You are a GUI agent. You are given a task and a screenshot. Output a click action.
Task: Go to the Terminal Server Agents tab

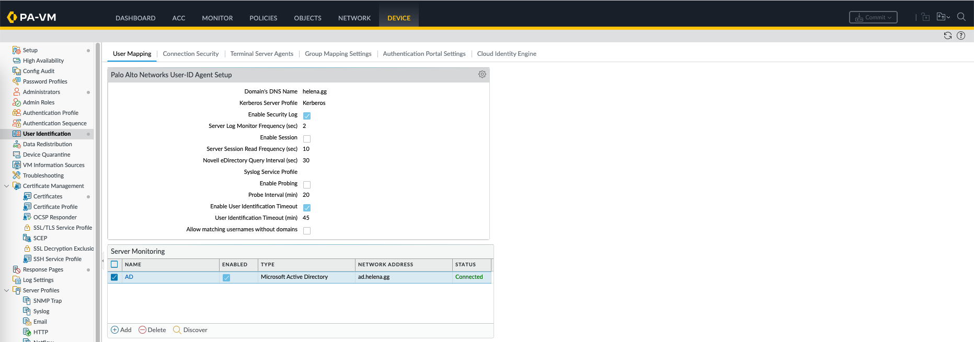click(261, 54)
